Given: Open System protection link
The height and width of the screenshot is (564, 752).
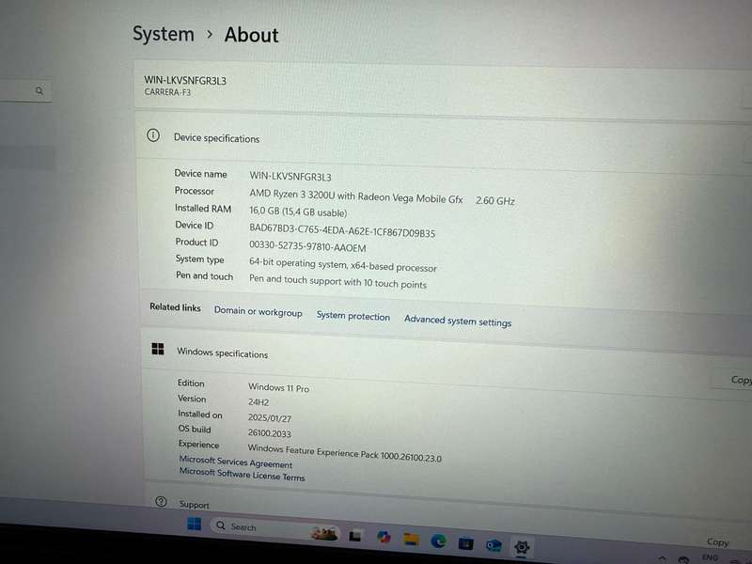Looking at the screenshot, I should 353,316.
